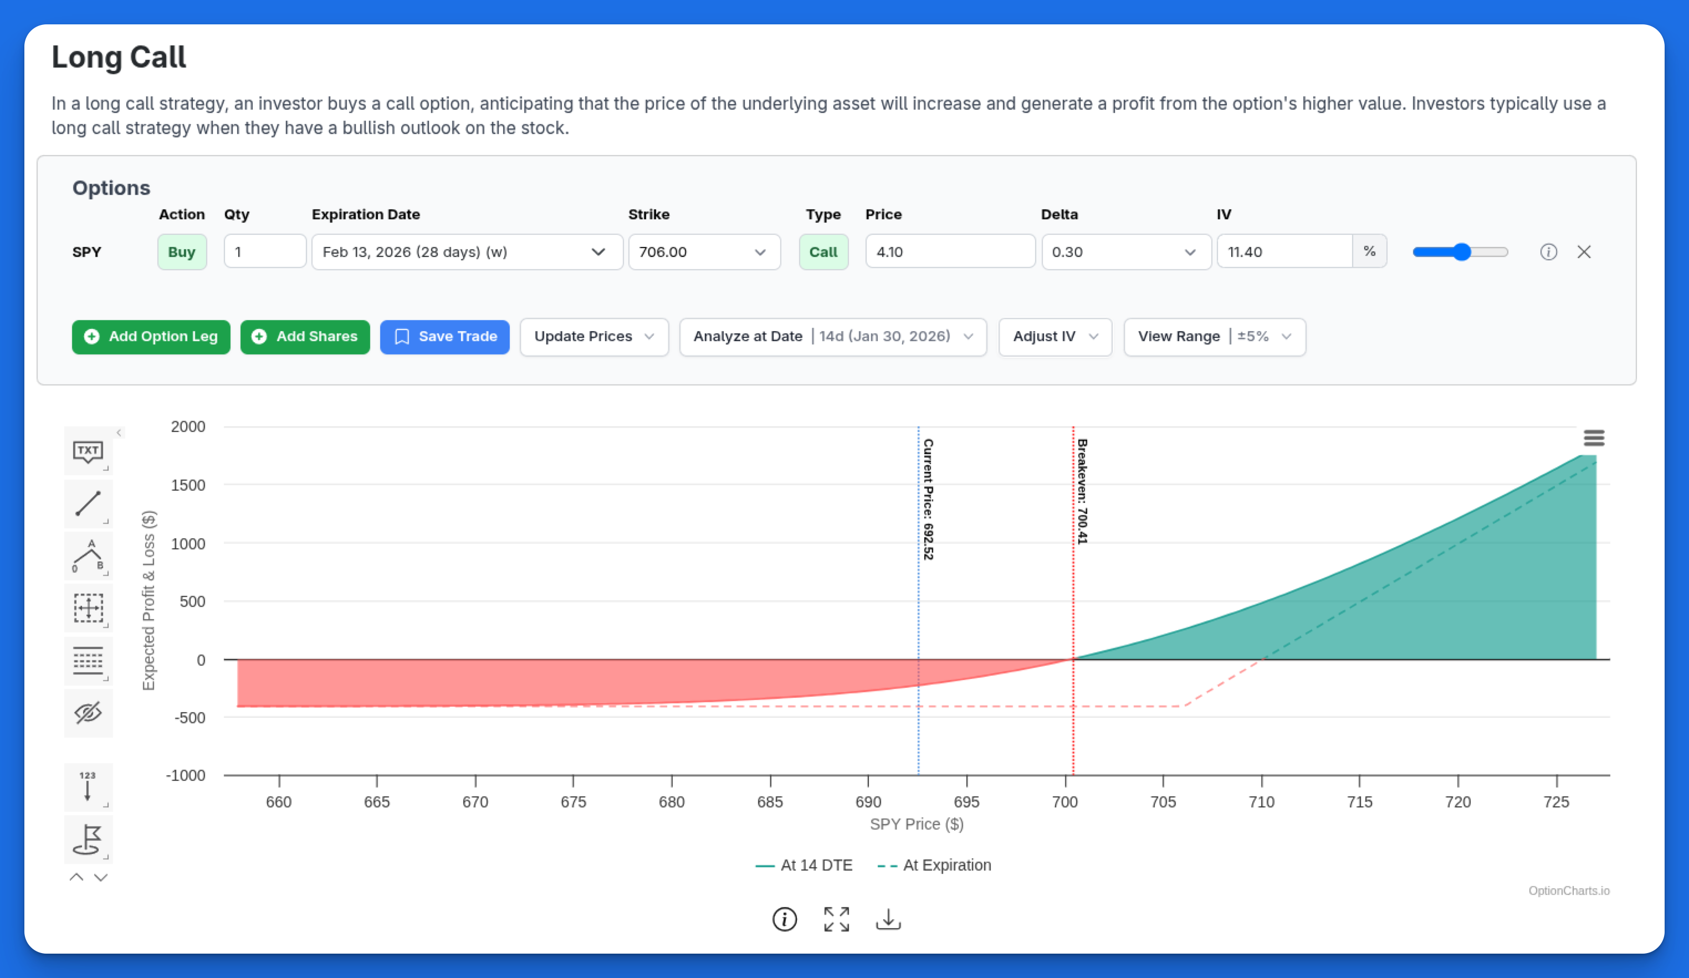Select the TXT annotation tool

pos(88,451)
